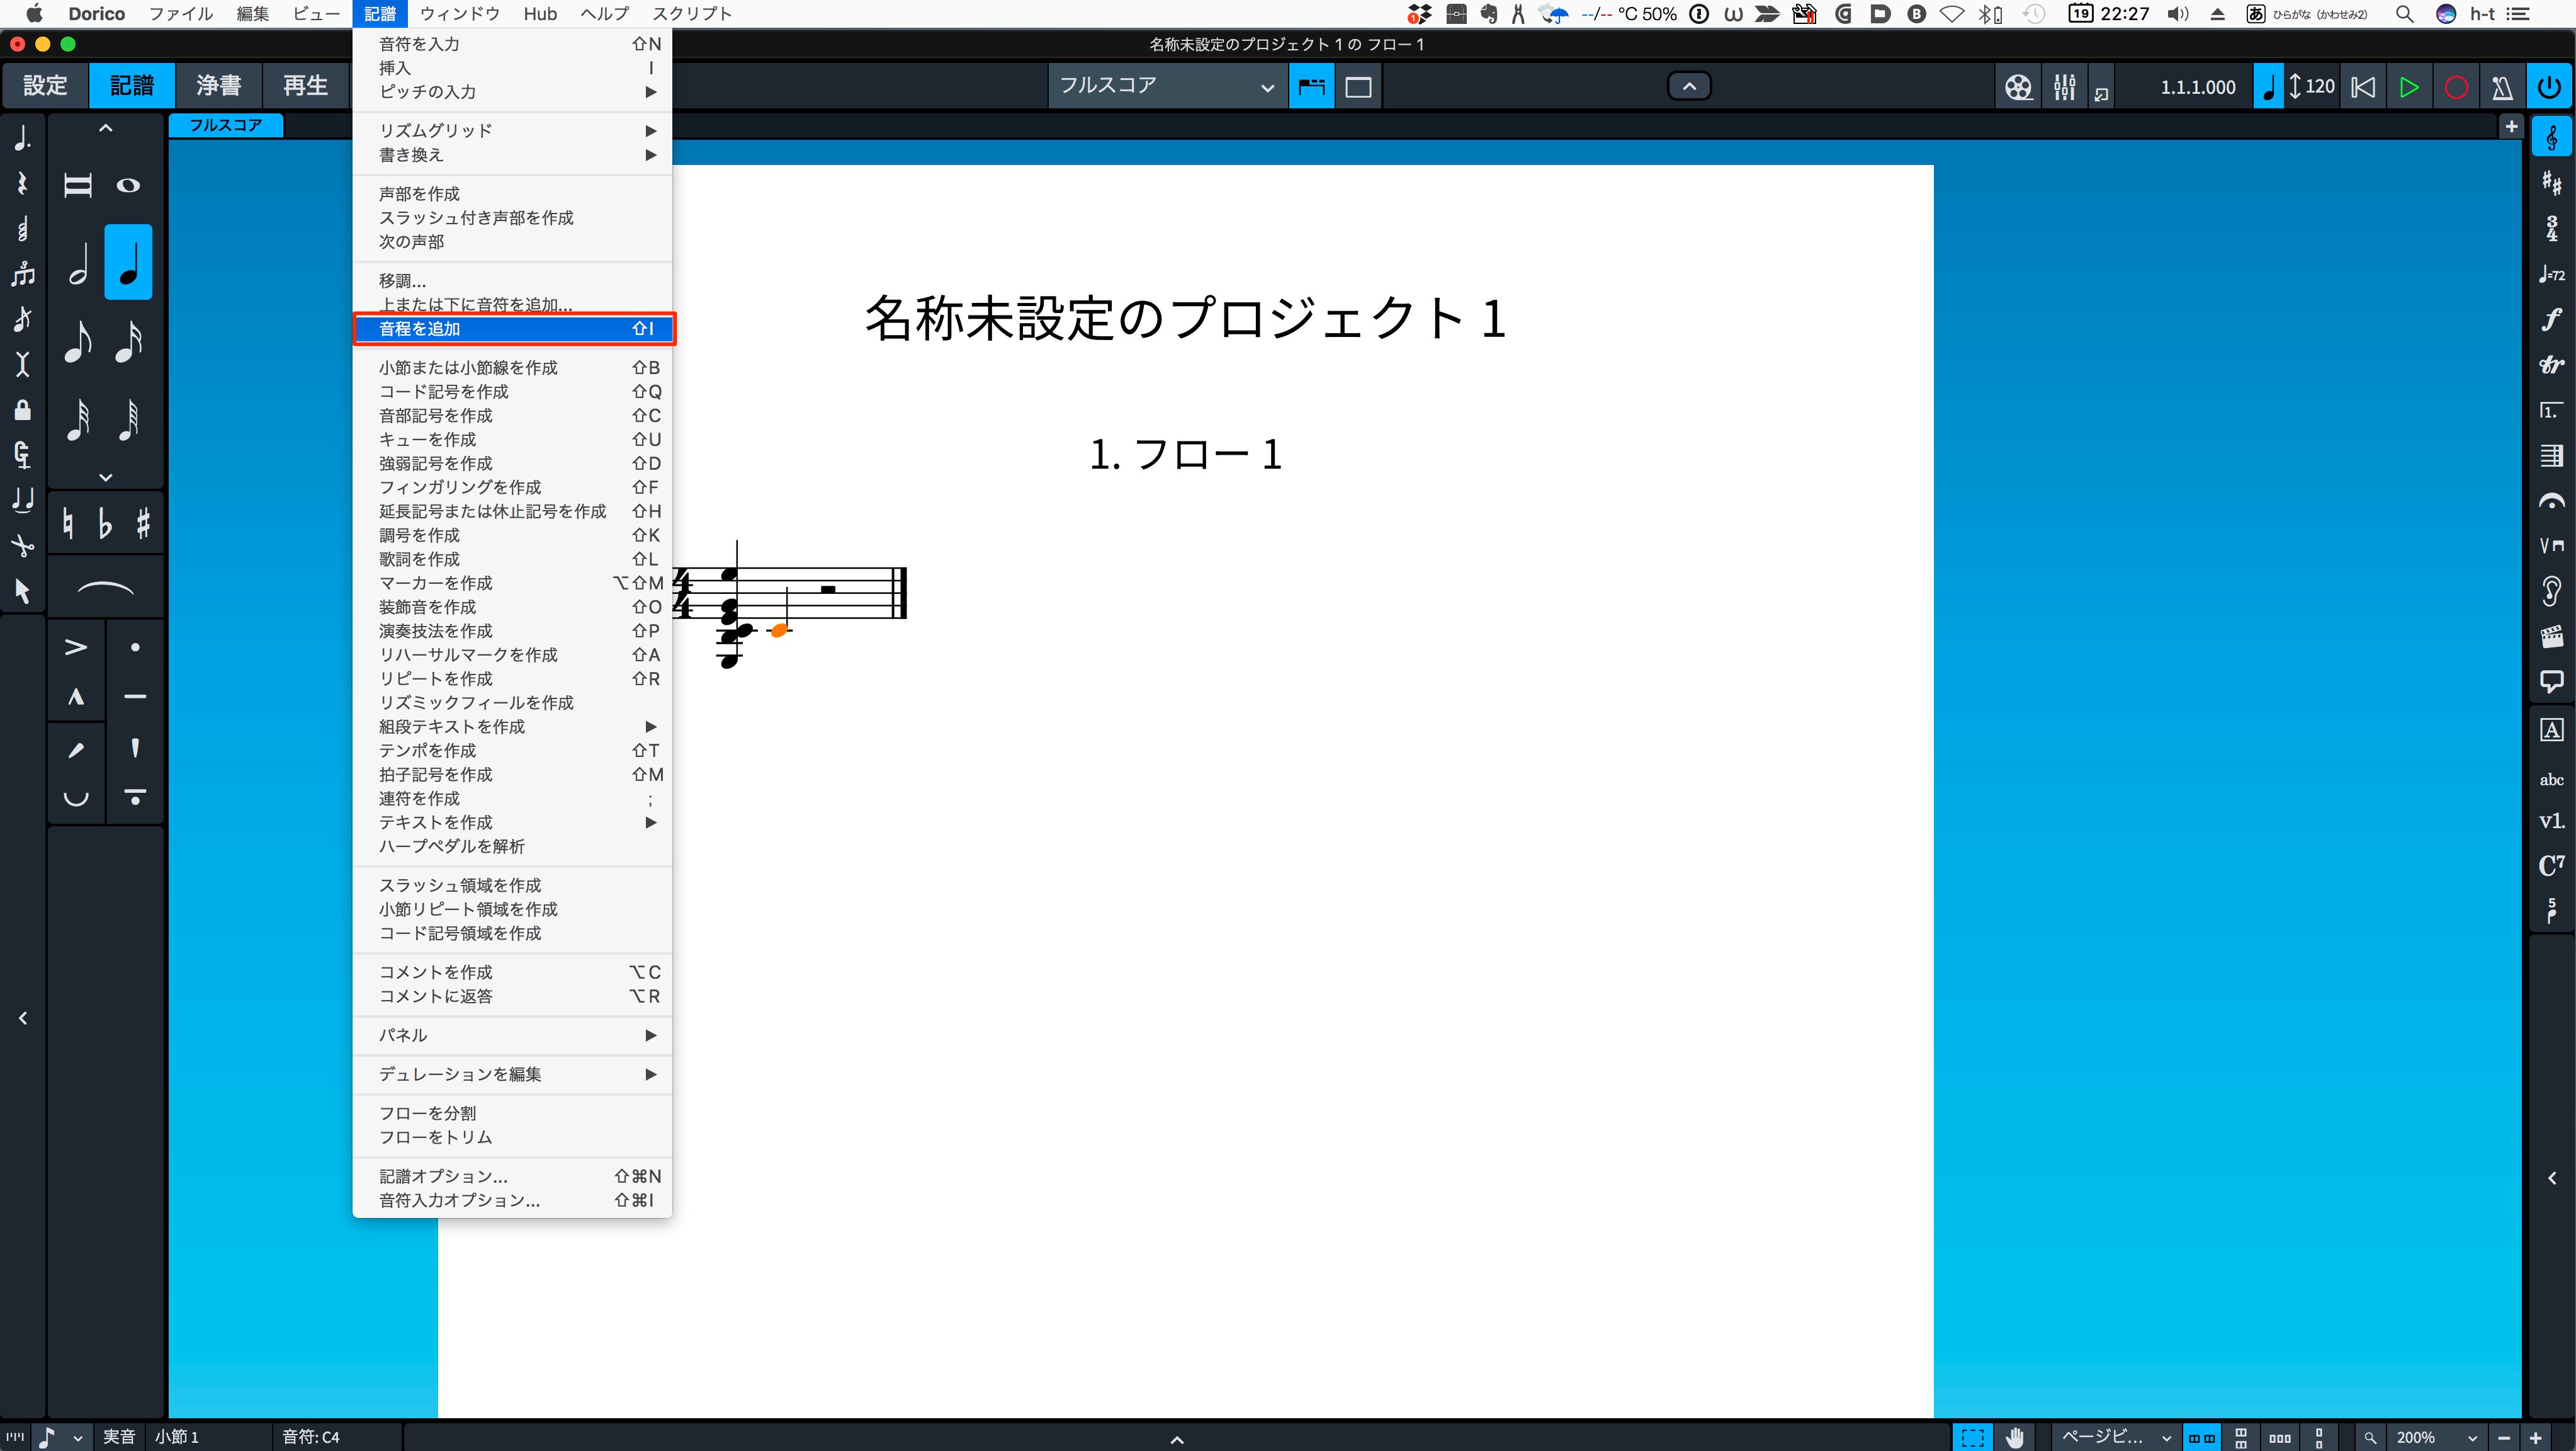Collapse the right notations panel

(x=2552, y=1178)
